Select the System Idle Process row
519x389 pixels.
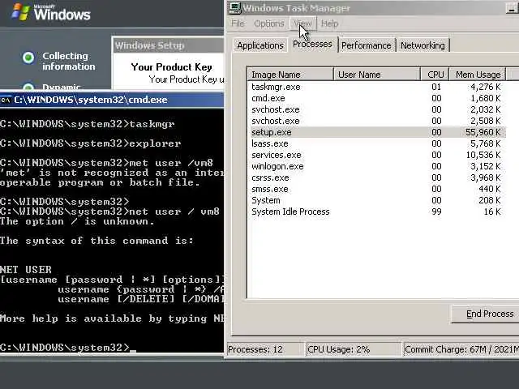pos(376,212)
